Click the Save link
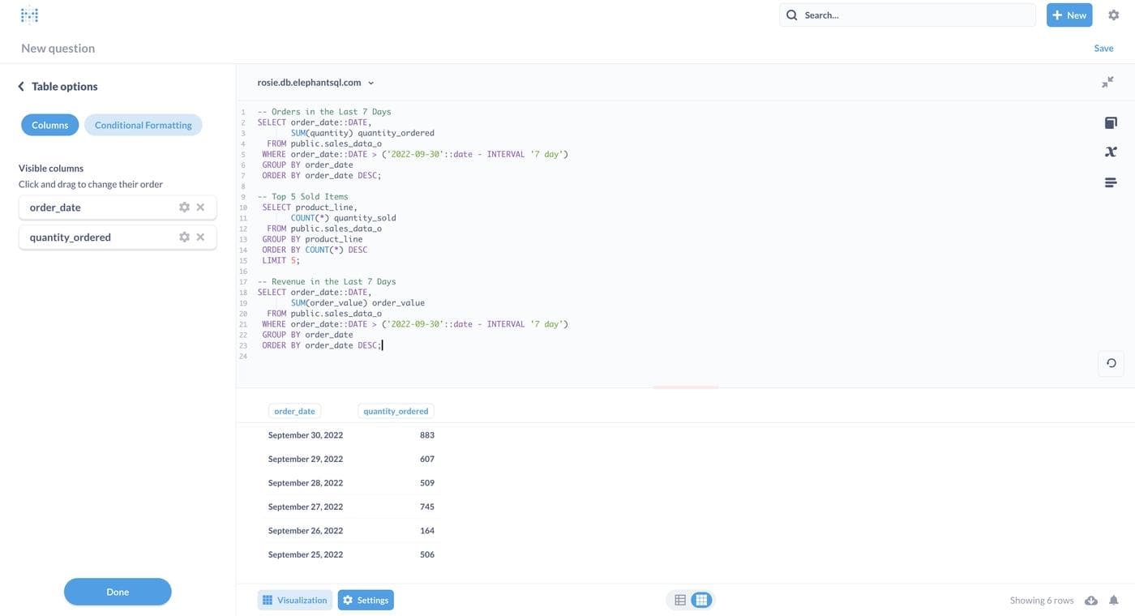Viewport: 1135px width, 616px height. click(x=1103, y=48)
